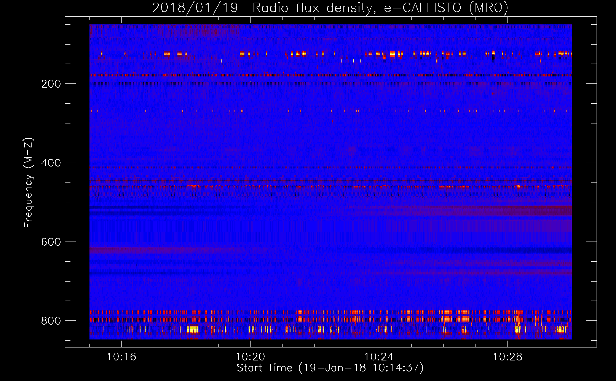Click the 'Frequency (MHZ)' axis label
This screenshot has height=381, width=616.
[x=28, y=182]
